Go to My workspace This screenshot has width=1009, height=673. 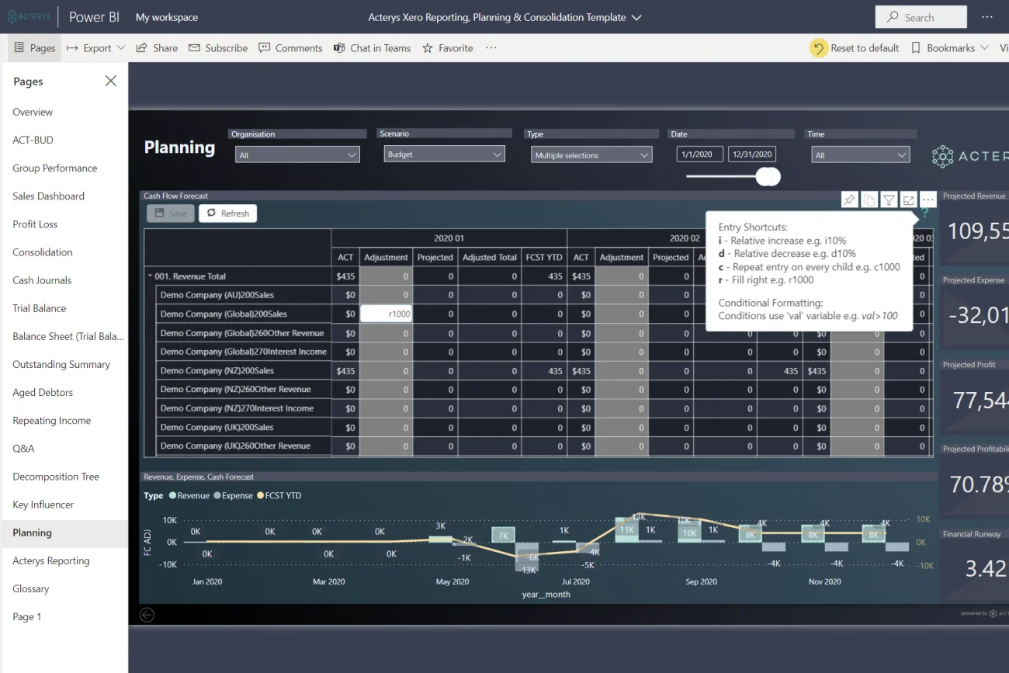pos(167,17)
